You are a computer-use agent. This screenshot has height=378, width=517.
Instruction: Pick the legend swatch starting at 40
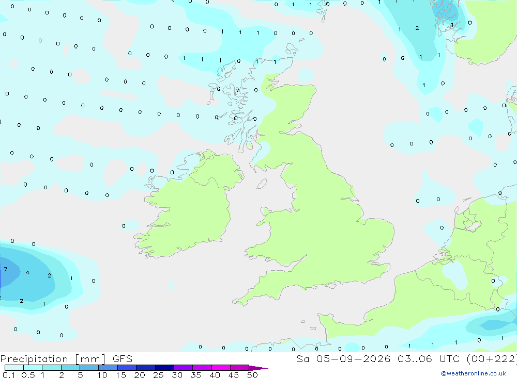(221, 368)
